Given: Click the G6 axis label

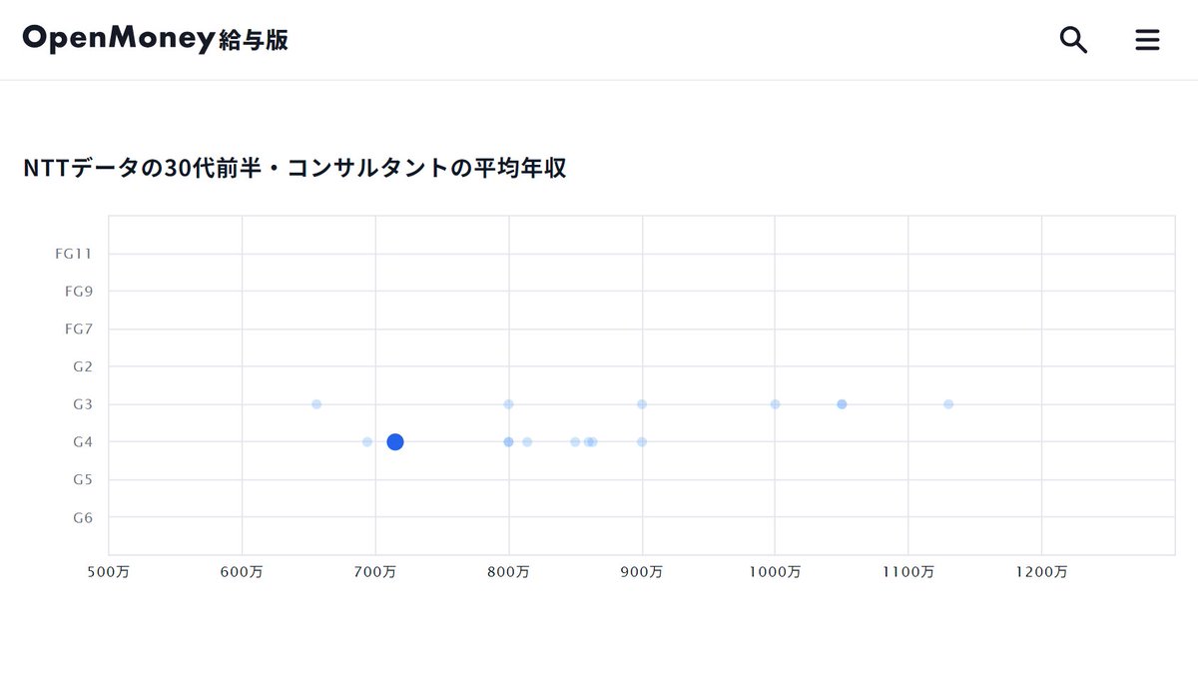Looking at the screenshot, I should [83, 517].
